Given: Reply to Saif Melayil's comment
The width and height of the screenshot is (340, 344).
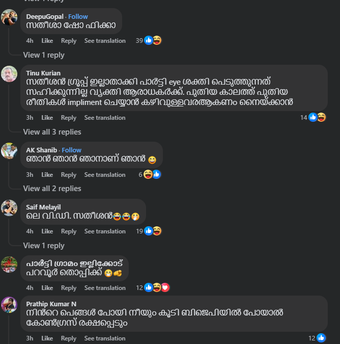Looking at the screenshot, I should (x=69, y=231).
